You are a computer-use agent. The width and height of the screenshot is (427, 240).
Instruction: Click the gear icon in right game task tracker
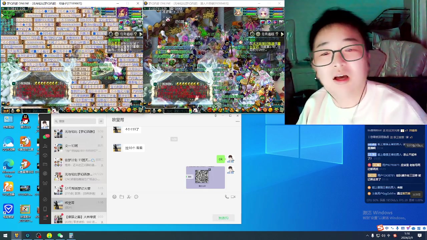[x=258, y=34]
